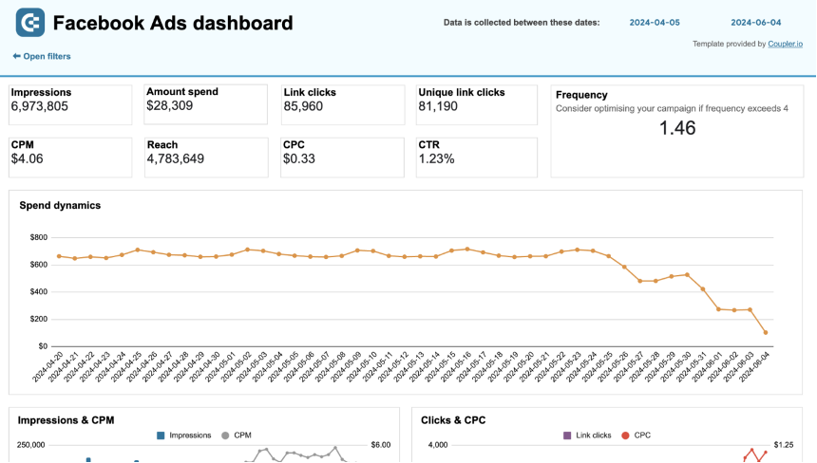Click the Unique link clicks scorecard
The width and height of the screenshot is (817, 463).
pyautogui.click(x=476, y=104)
